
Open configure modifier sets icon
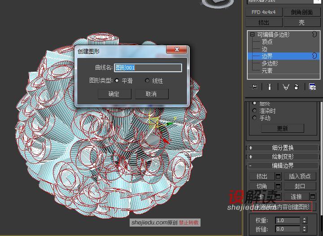(x=313, y=87)
